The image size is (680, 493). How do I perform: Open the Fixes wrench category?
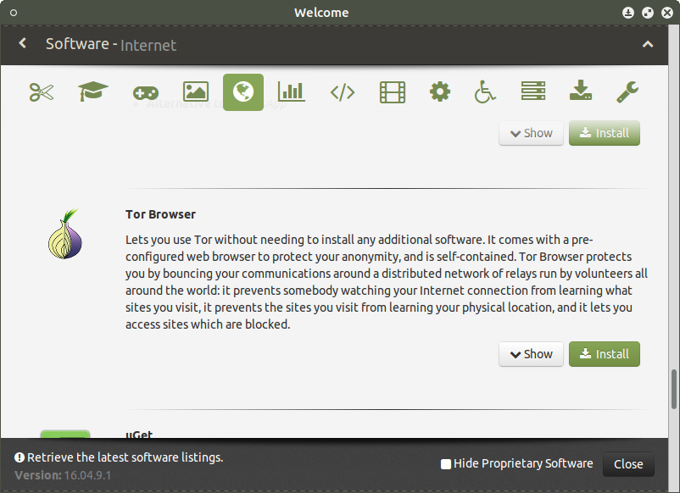(x=627, y=91)
